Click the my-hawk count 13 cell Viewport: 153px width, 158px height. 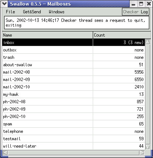point(119,94)
